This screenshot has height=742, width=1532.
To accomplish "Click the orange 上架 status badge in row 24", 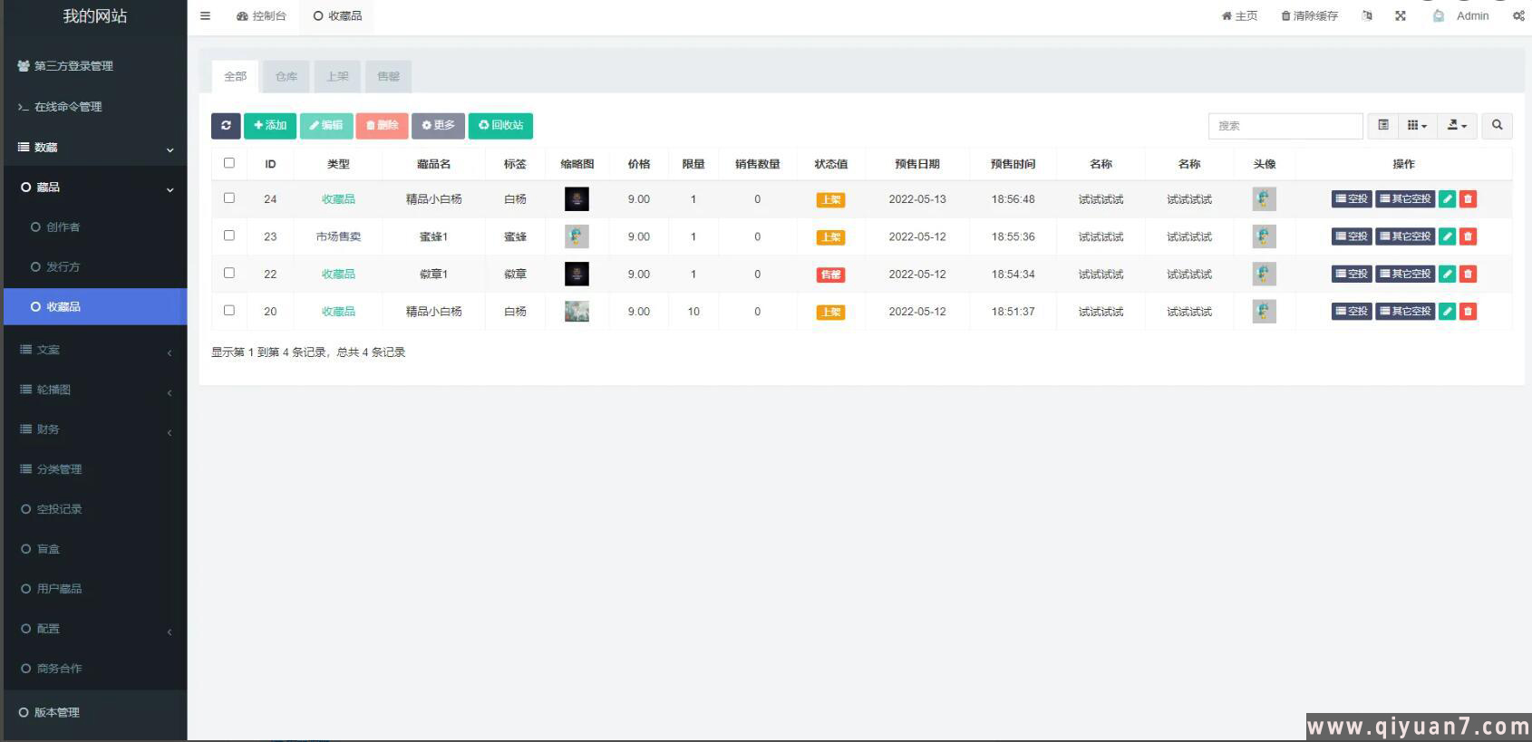I will pyautogui.click(x=830, y=200).
